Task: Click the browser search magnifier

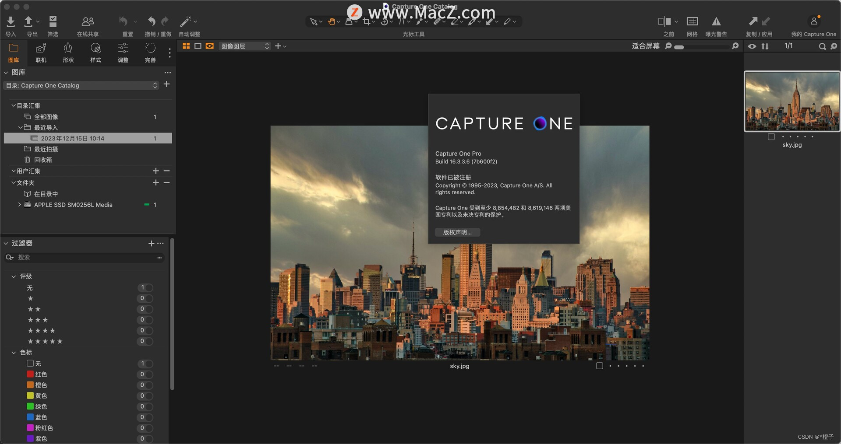Action: tap(822, 46)
